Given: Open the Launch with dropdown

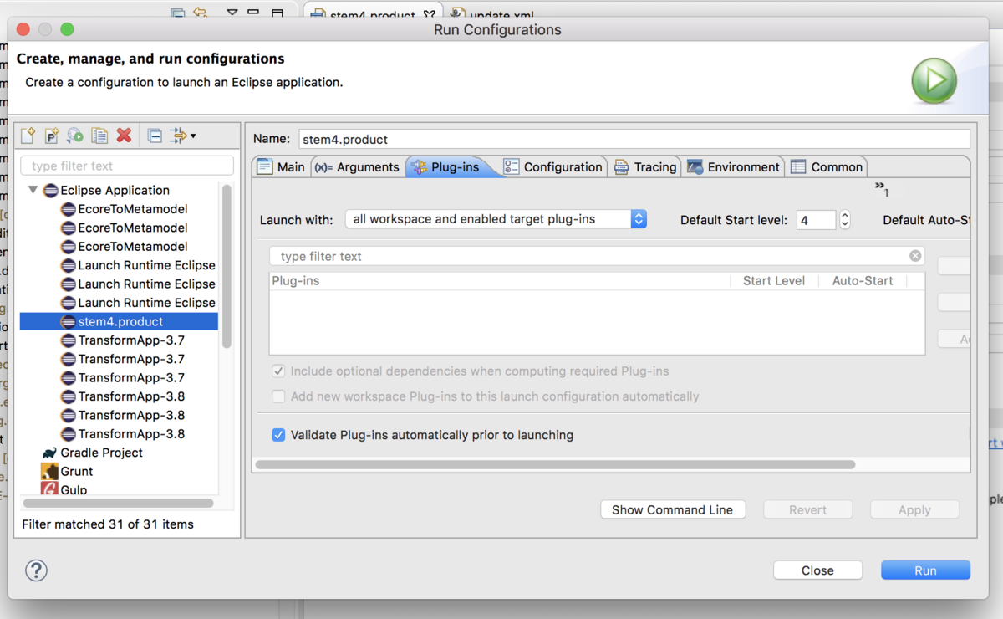Looking at the screenshot, I should coord(496,219).
